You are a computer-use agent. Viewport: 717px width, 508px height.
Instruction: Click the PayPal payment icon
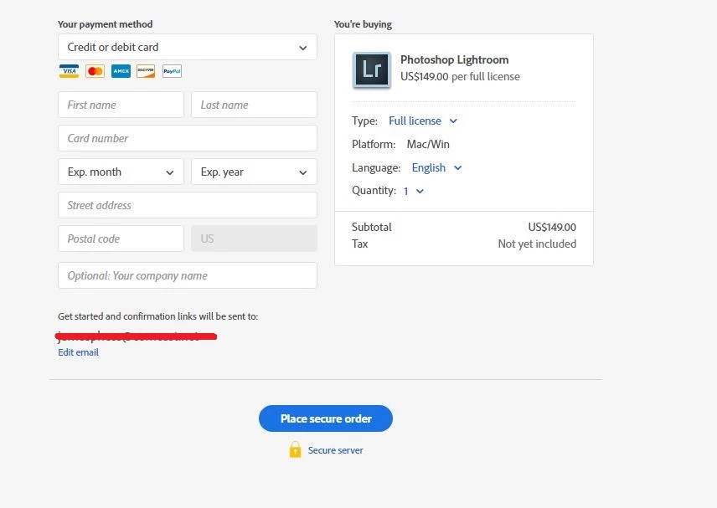[172, 71]
